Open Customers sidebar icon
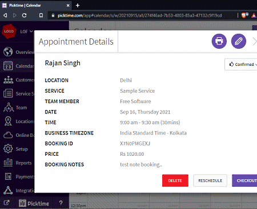 click(x=8, y=80)
